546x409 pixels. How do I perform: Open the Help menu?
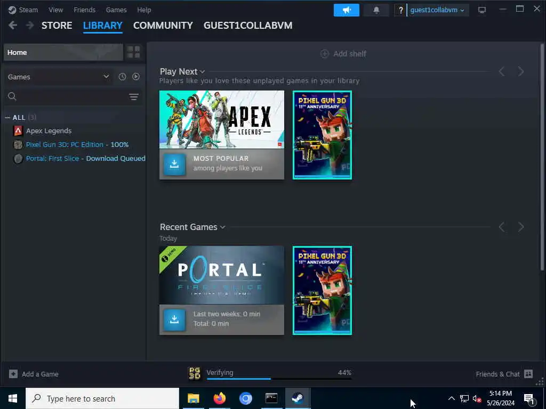[x=144, y=10]
